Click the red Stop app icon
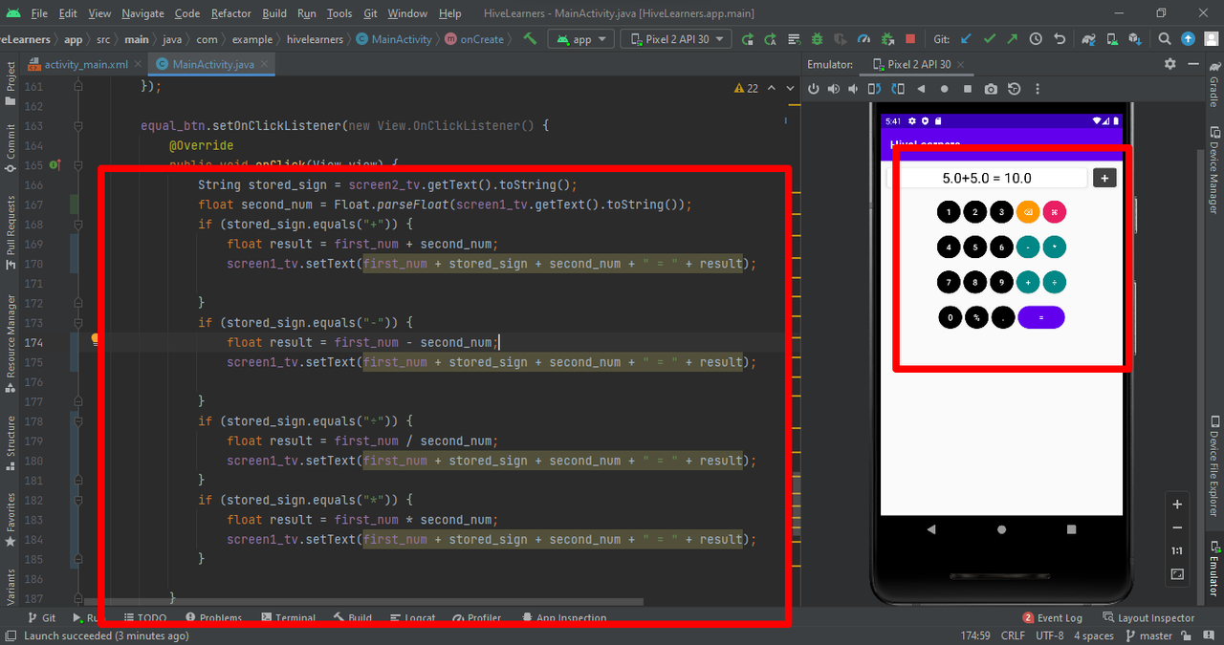The width and height of the screenshot is (1224, 645). coord(910,39)
